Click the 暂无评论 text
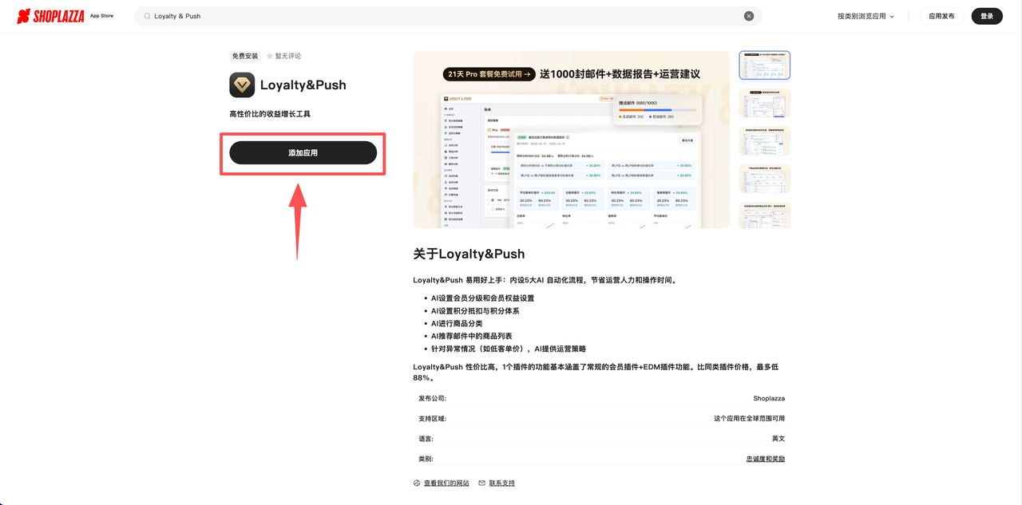The width and height of the screenshot is (1022, 505). click(x=288, y=56)
